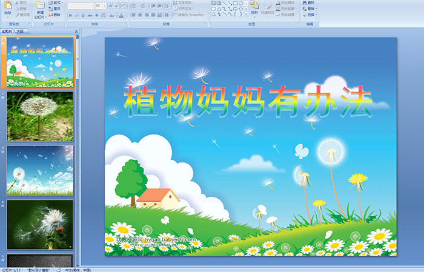
Task: Click the Increase Font Size icon
Action: click(x=110, y=5)
